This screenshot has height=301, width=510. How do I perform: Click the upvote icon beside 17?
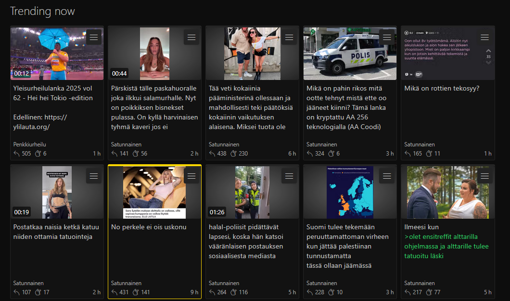(x=38, y=292)
